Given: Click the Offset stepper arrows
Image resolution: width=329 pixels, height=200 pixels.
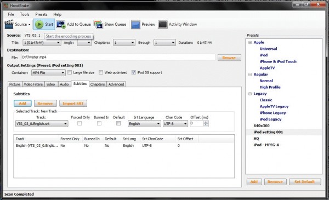Looking at the screenshot, I should coord(206,123).
